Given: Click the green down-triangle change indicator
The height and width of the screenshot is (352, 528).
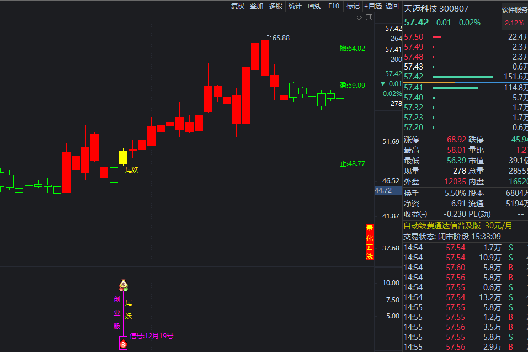Looking at the screenshot, I should point(384,84).
